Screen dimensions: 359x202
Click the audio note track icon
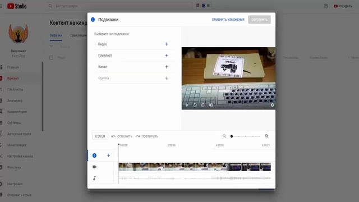coord(94,178)
